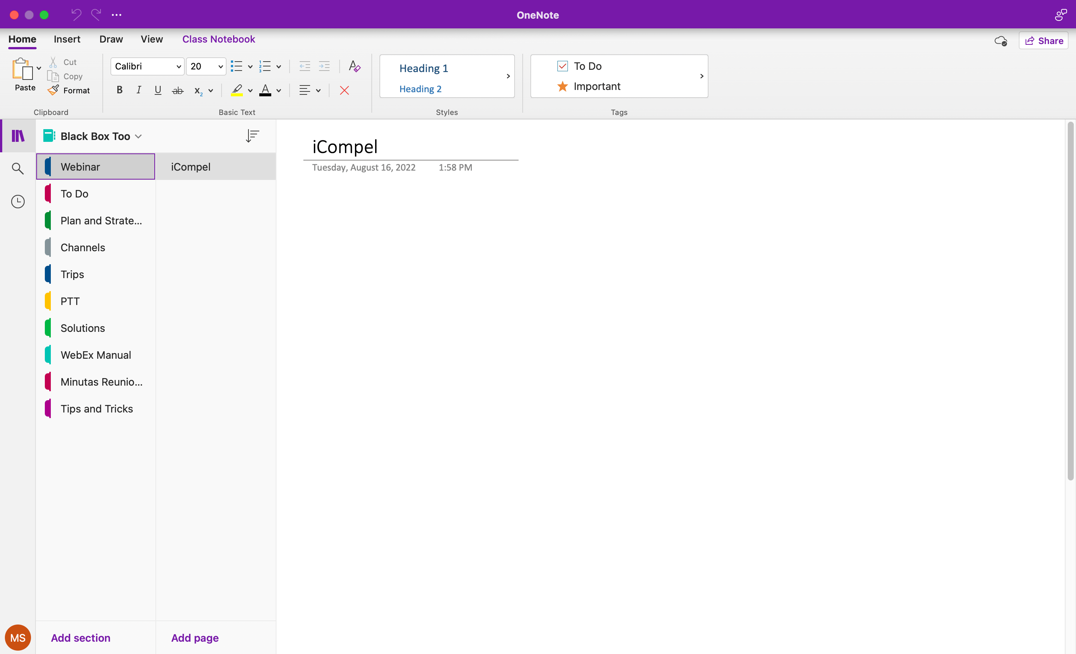The image size is (1076, 654).
Task: Click the Format painter icon
Action: tap(54, 90)
